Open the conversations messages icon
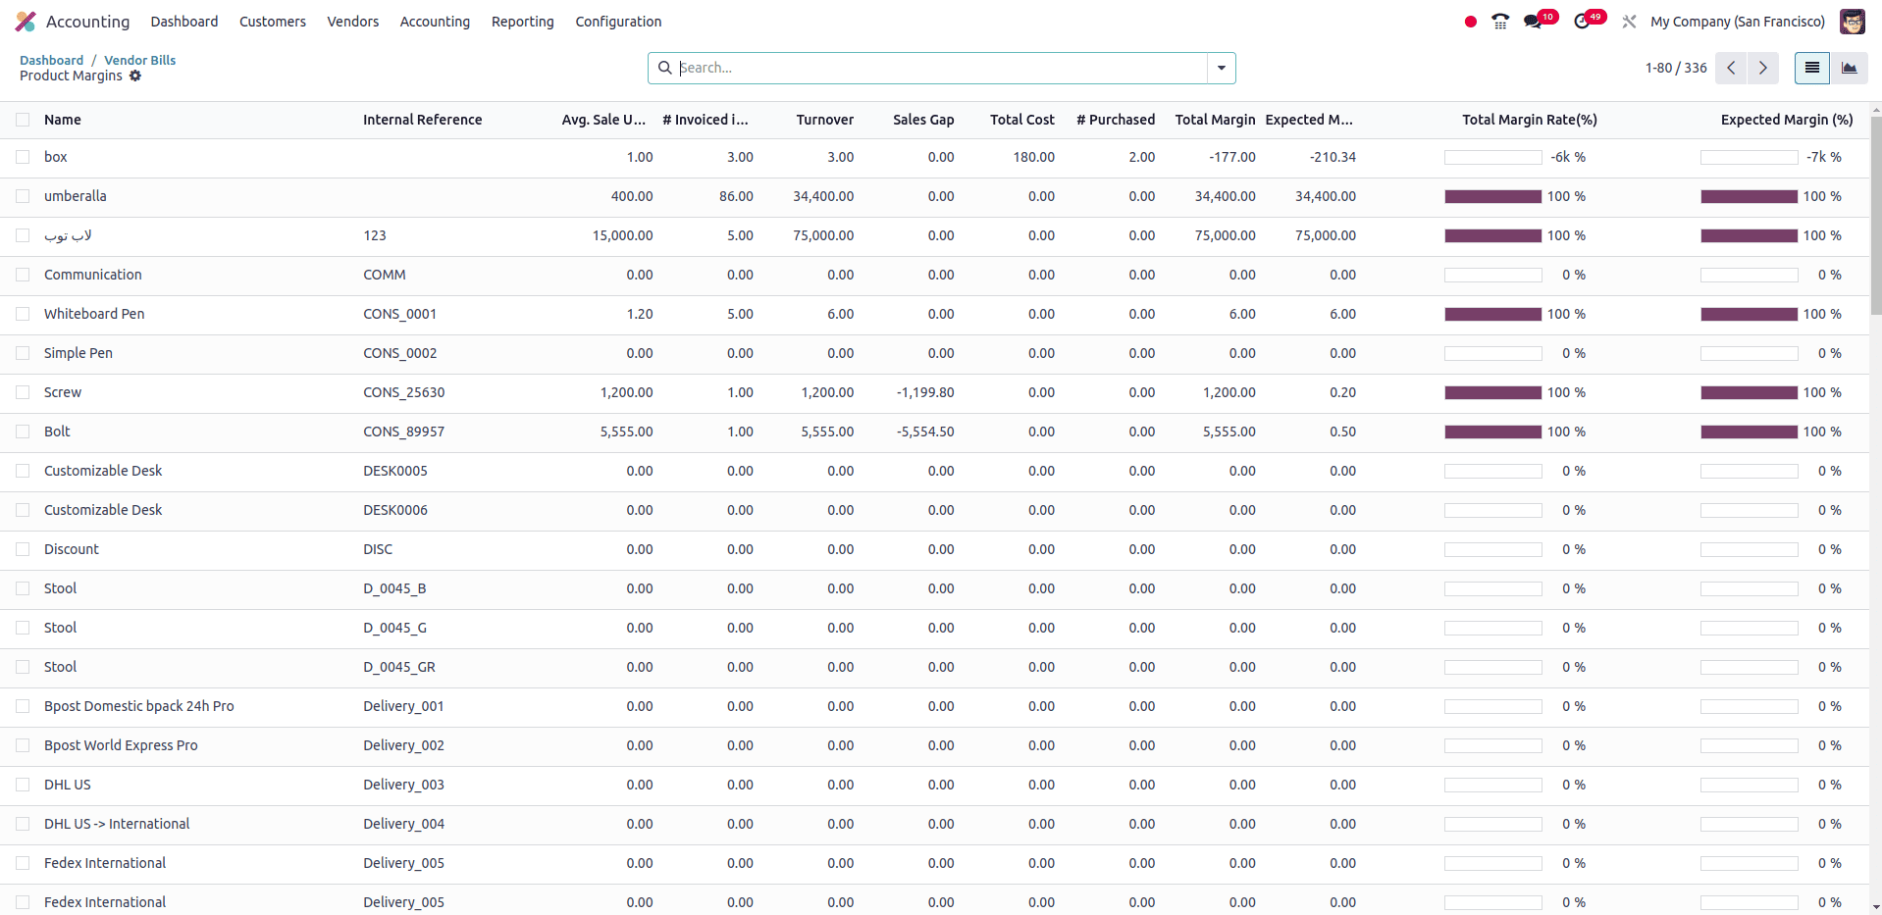Screen dimensions: 1882x915 coord(1533,22)
